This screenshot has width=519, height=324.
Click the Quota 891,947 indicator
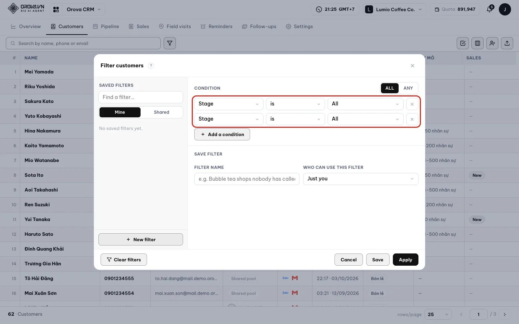pos(455,9)
